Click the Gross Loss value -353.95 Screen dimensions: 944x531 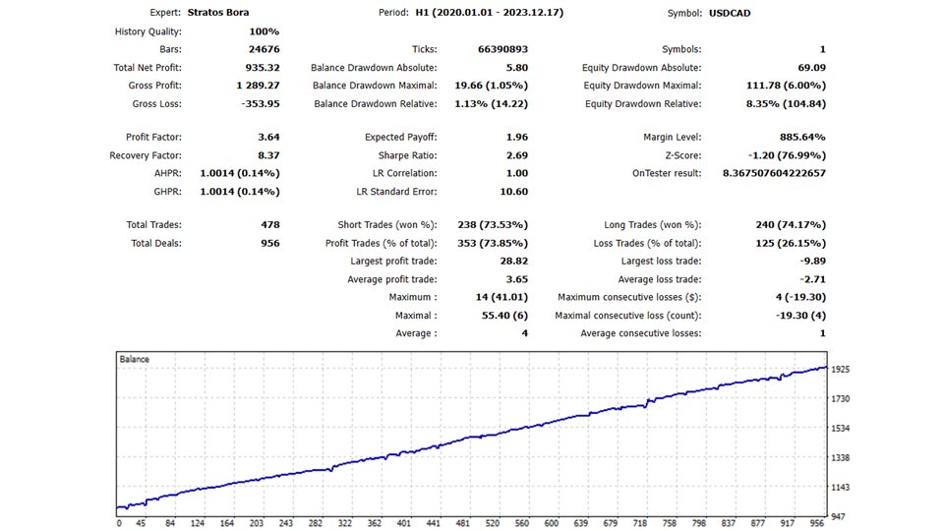tap(257, 103)
